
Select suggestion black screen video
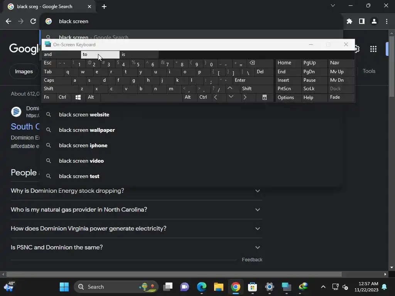coord(191,161)
